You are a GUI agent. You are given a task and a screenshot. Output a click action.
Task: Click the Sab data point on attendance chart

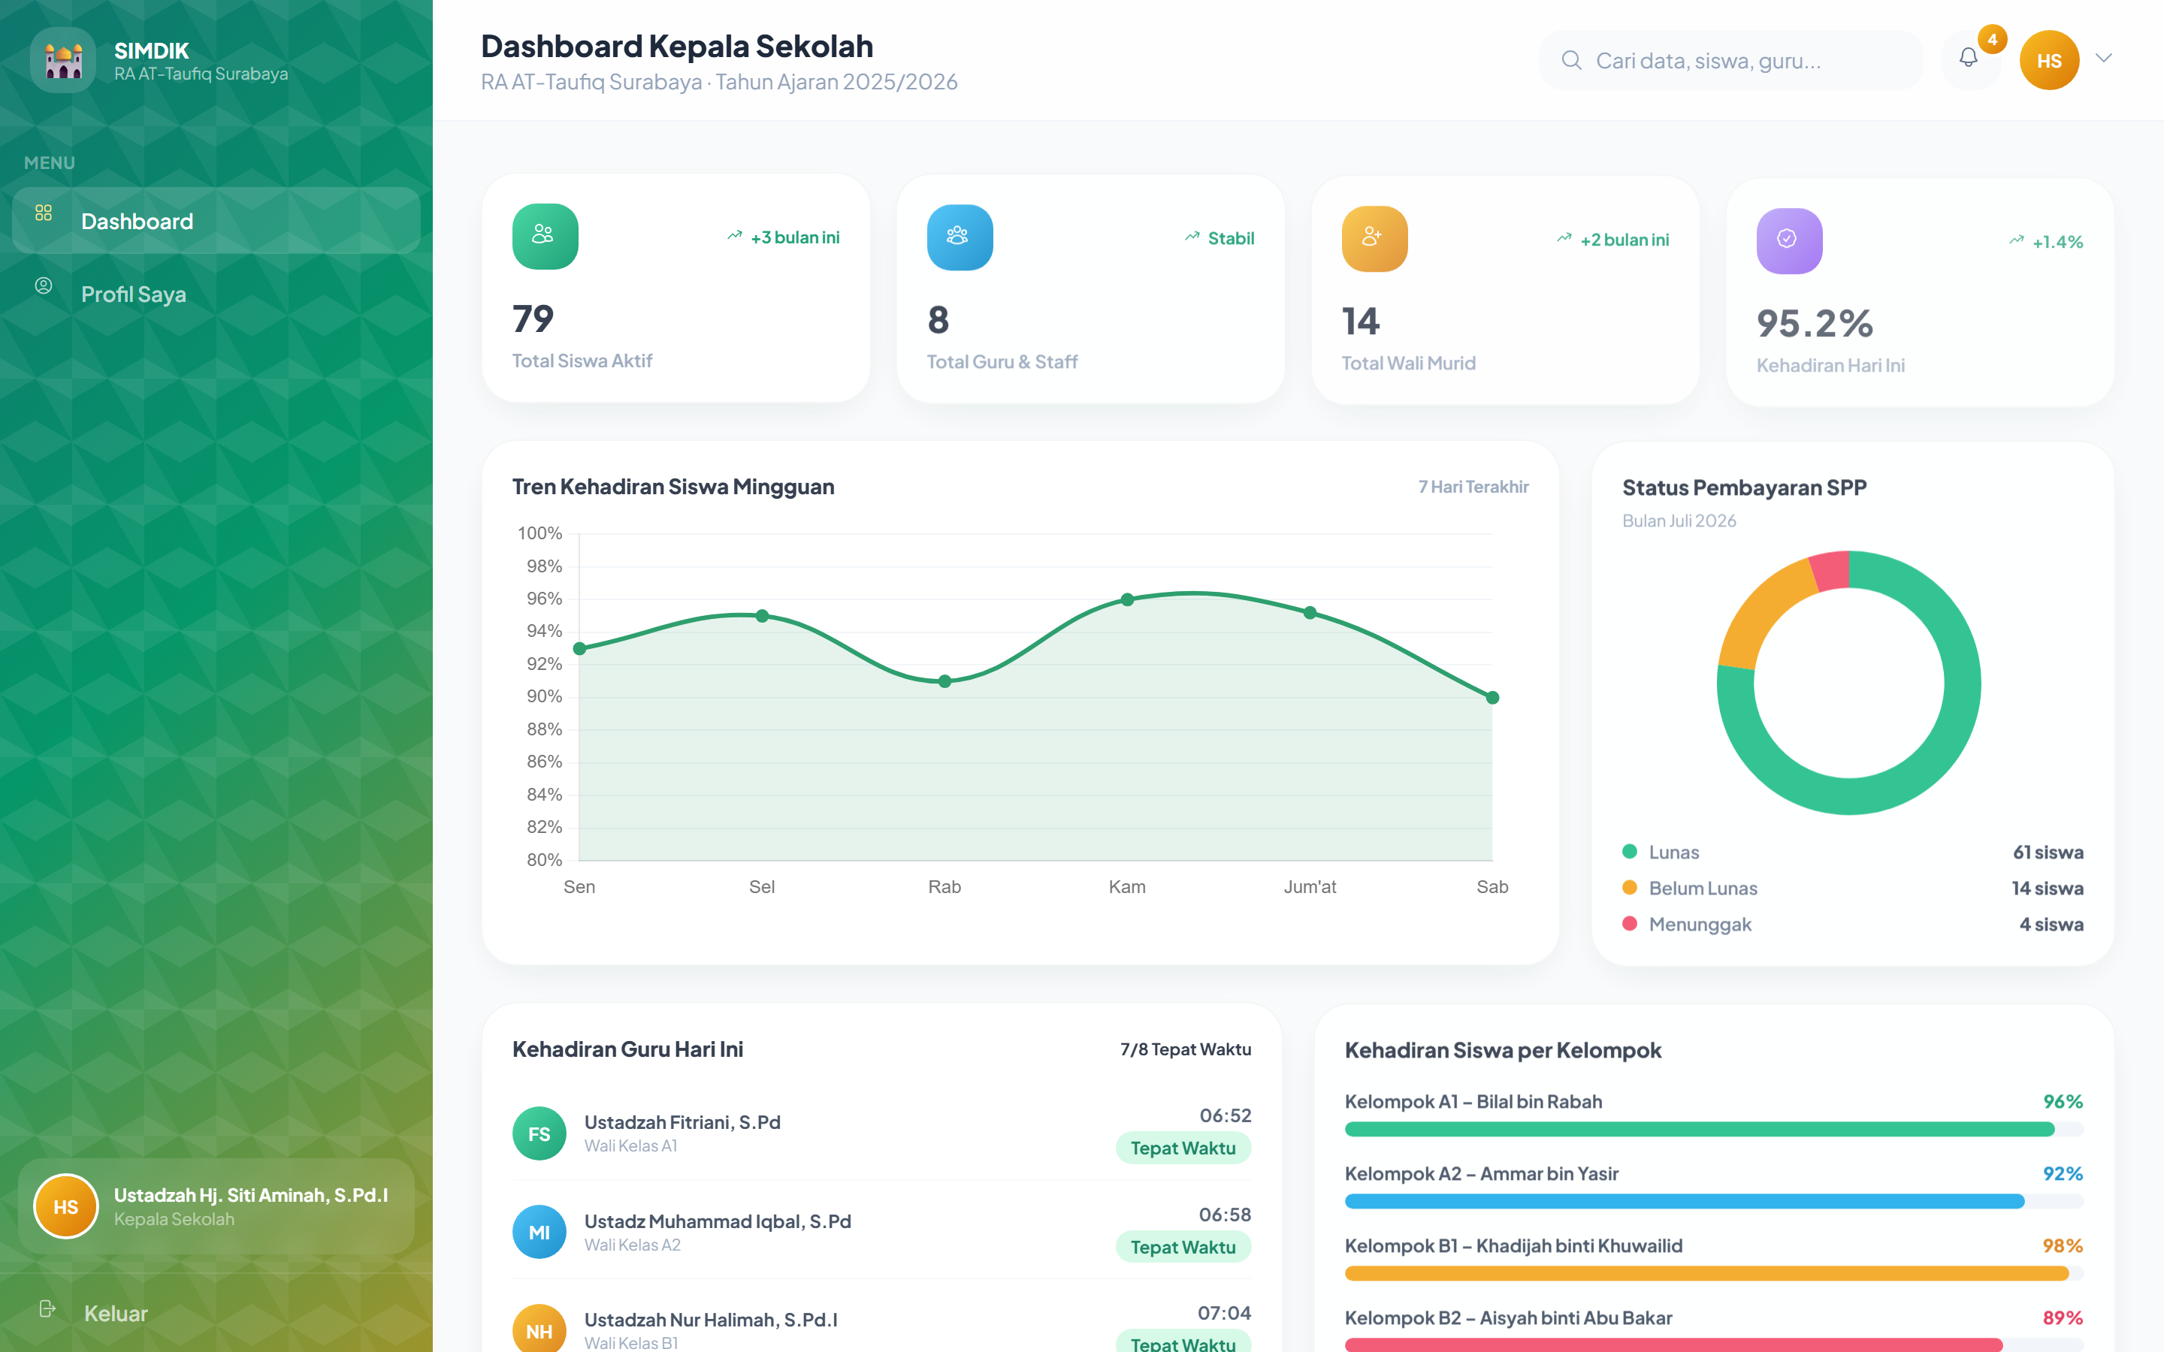(x=1492, y=698)
